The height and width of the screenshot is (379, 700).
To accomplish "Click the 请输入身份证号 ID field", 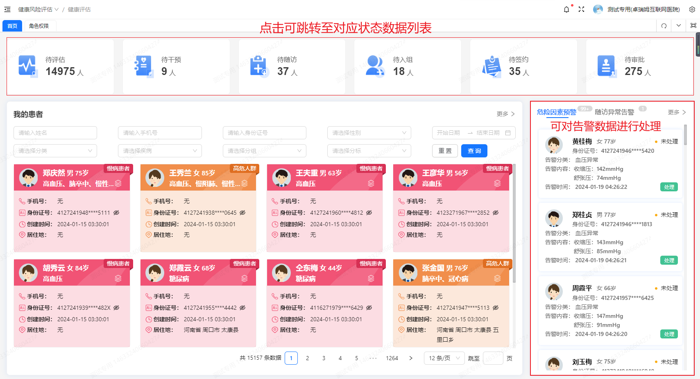I will 265,133.
